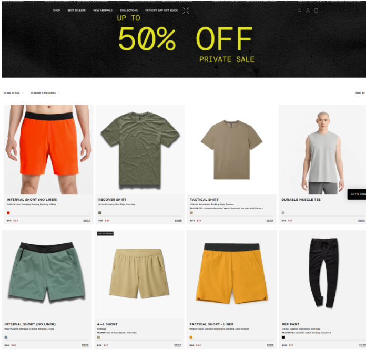This screenshot has width=366, height=350.
Task: Open the Durable Muscle Tee product image
Action: (x=322, y=150)
